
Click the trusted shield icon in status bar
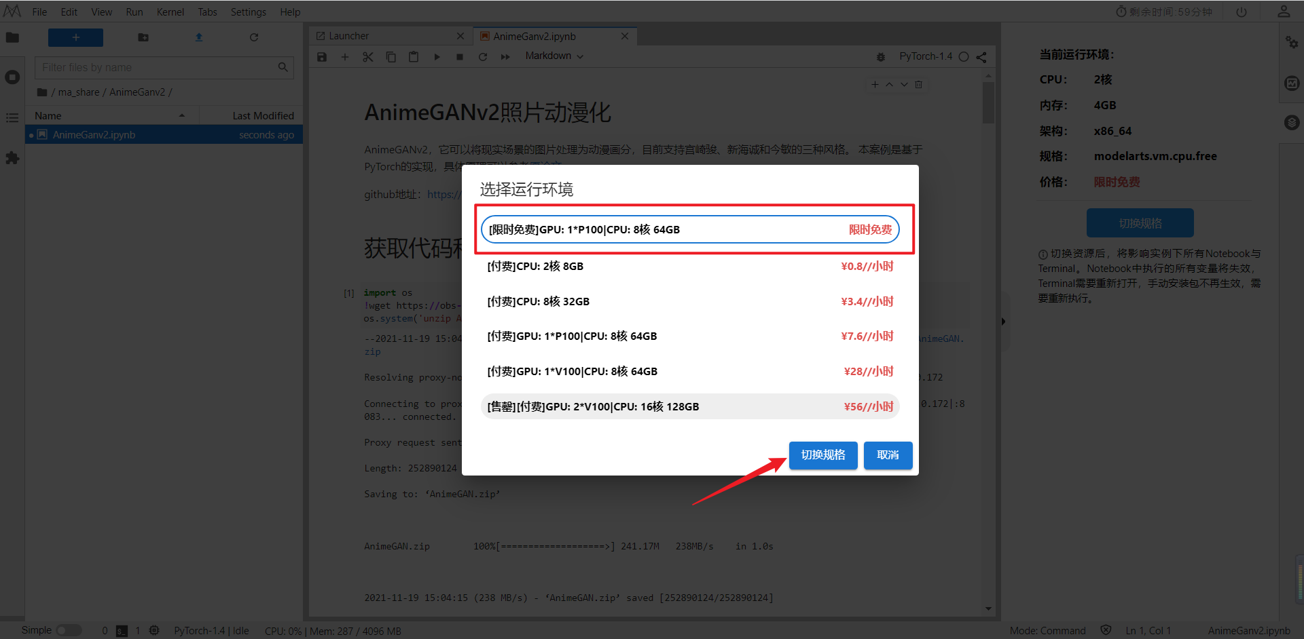[1106, 630]
